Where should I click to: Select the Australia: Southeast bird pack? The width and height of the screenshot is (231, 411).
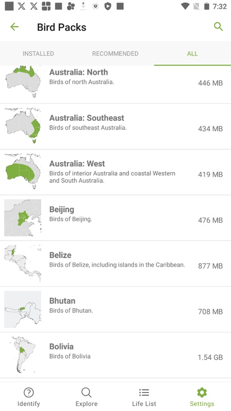pyautogui.click(x=115, y=126)
